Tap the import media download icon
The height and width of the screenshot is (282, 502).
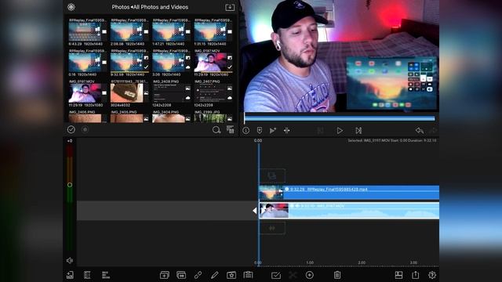(x=230, y=7)
